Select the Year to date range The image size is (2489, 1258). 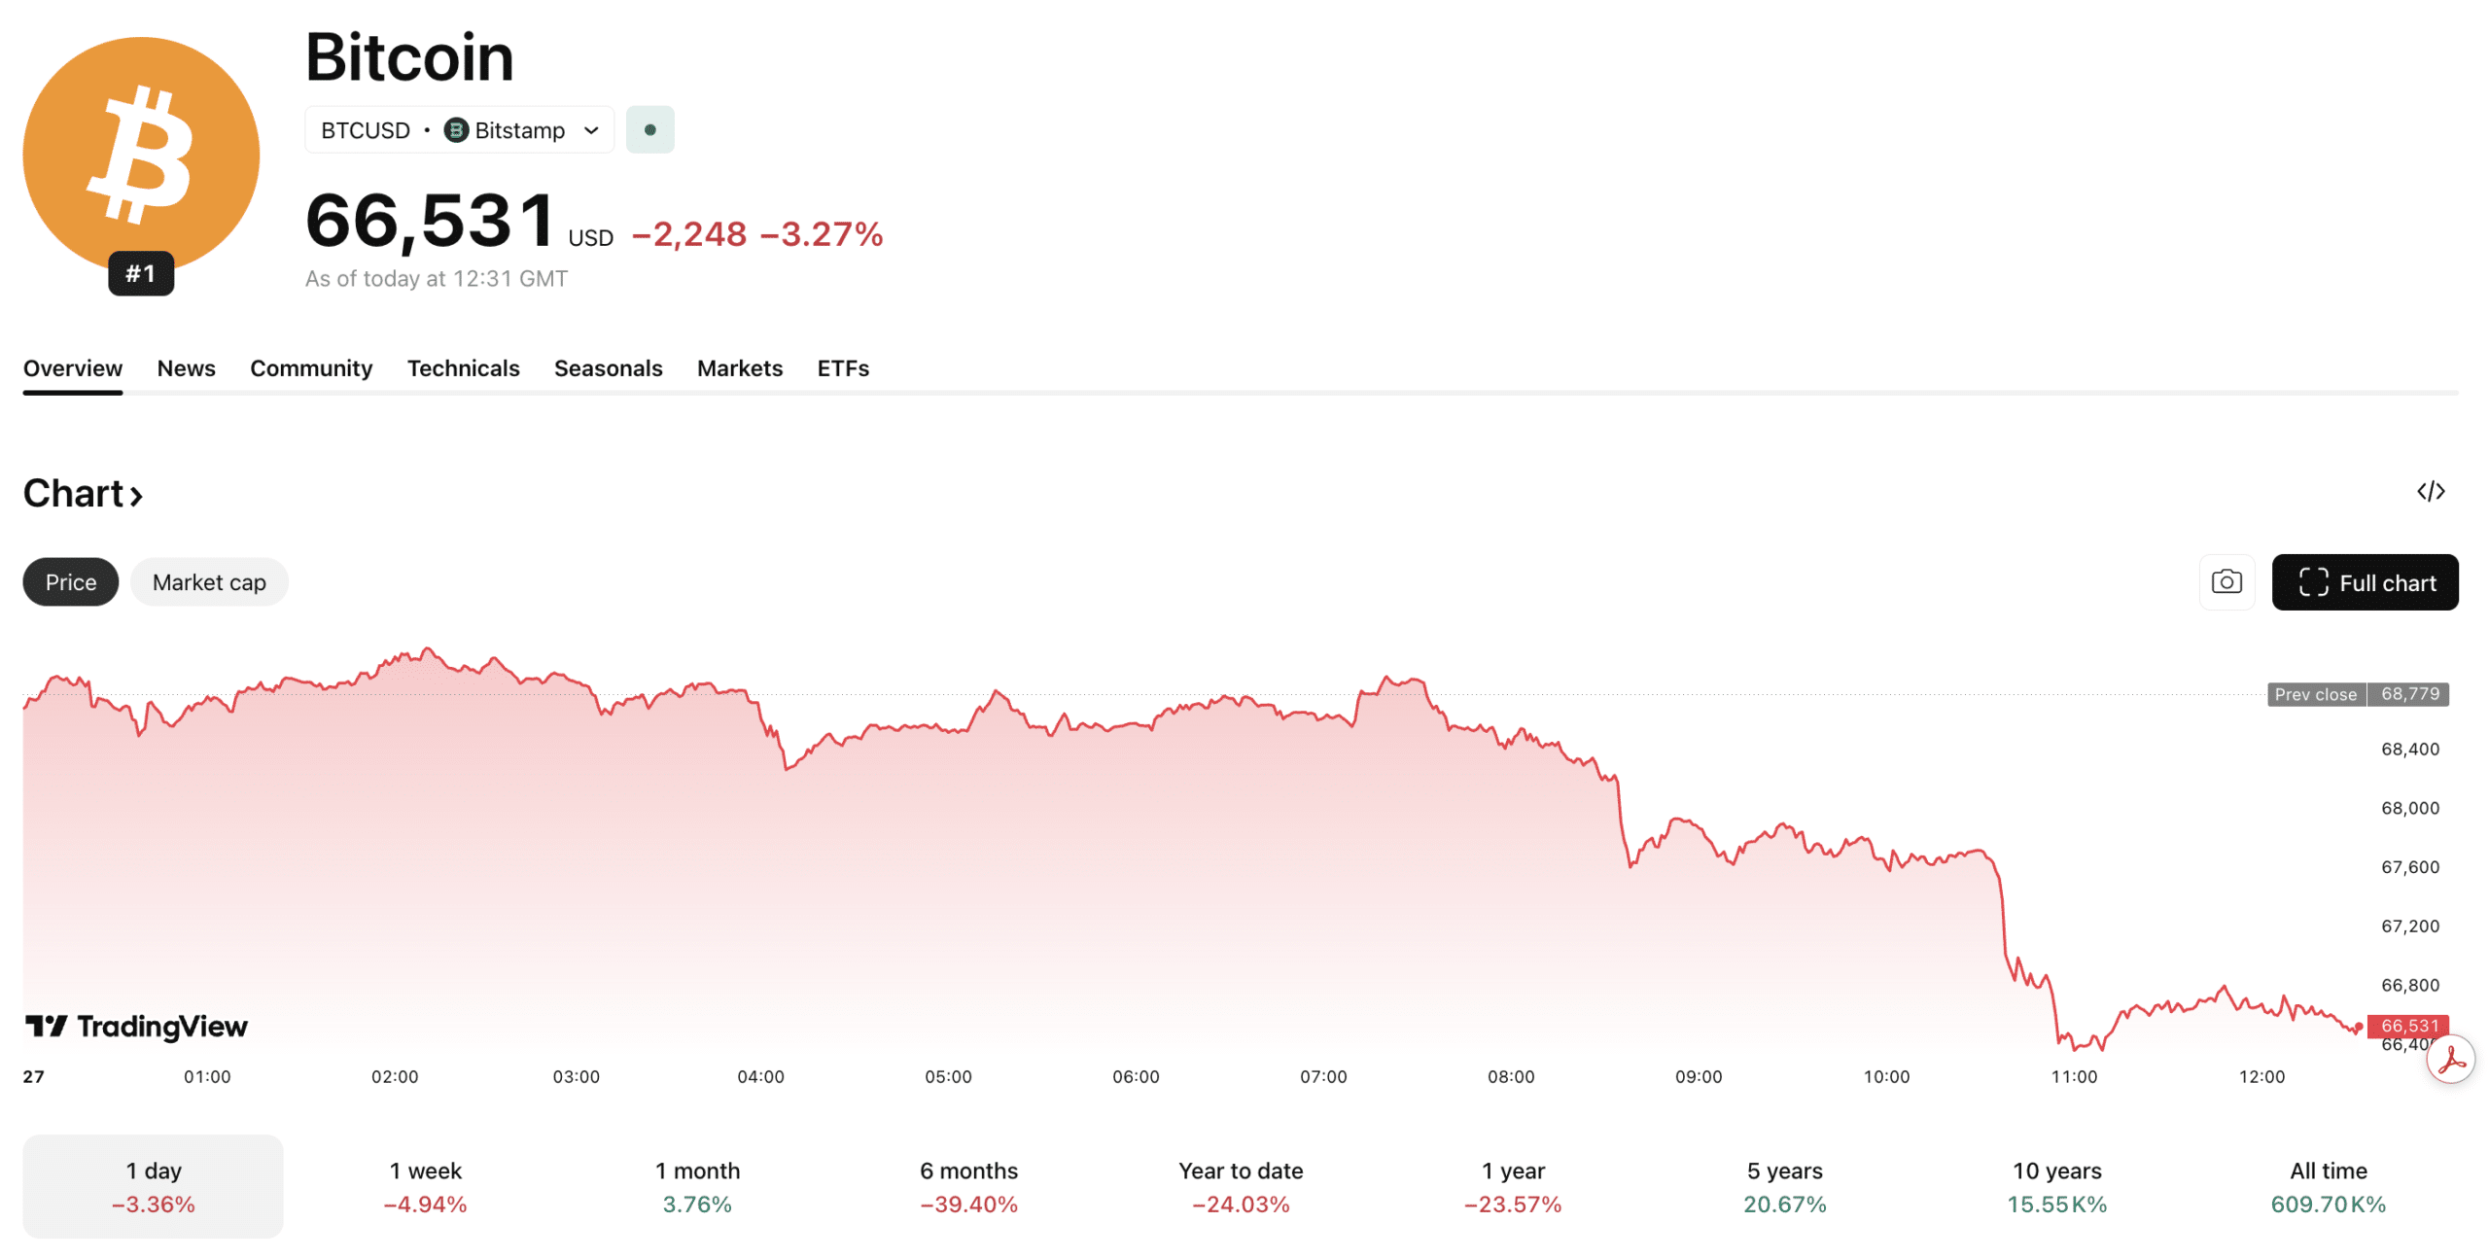pos(1241,1185)
